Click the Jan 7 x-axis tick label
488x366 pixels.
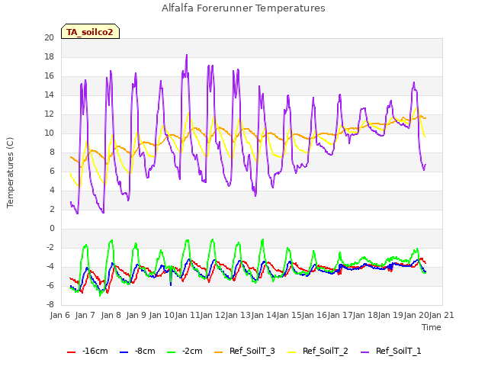[85, 315]
